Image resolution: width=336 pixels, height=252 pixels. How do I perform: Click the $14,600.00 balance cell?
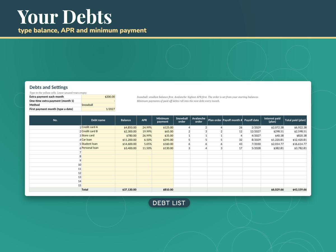click(x=126, y=144)
